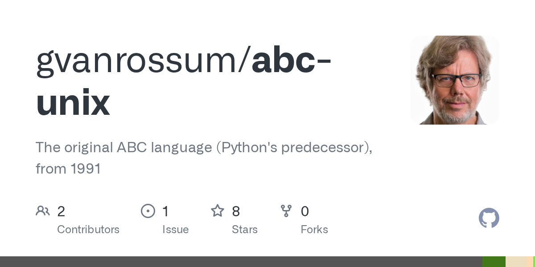
Task: Click the stars count number 8
Action: [x=236, y=211]
